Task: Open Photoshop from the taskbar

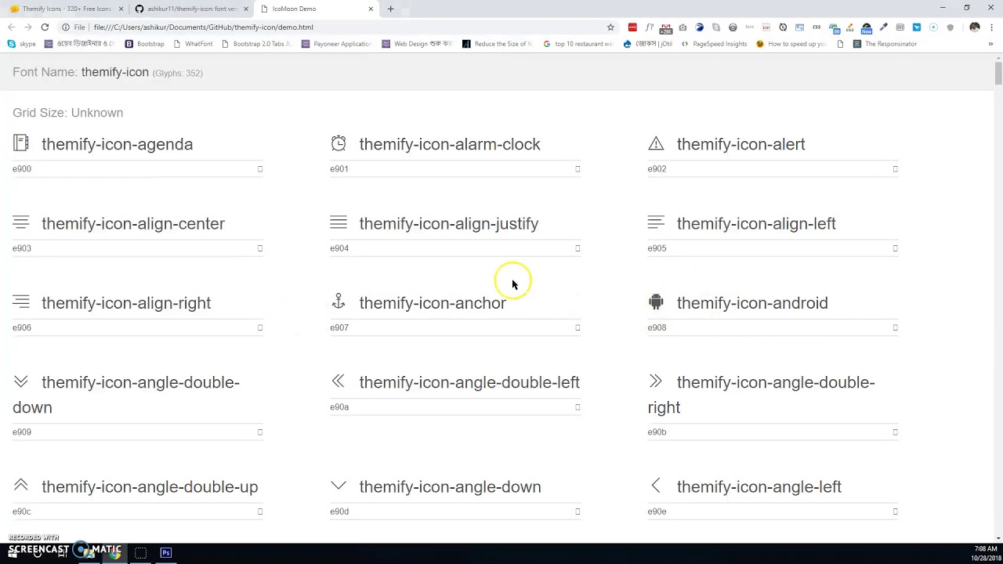Action: [165, 552]
